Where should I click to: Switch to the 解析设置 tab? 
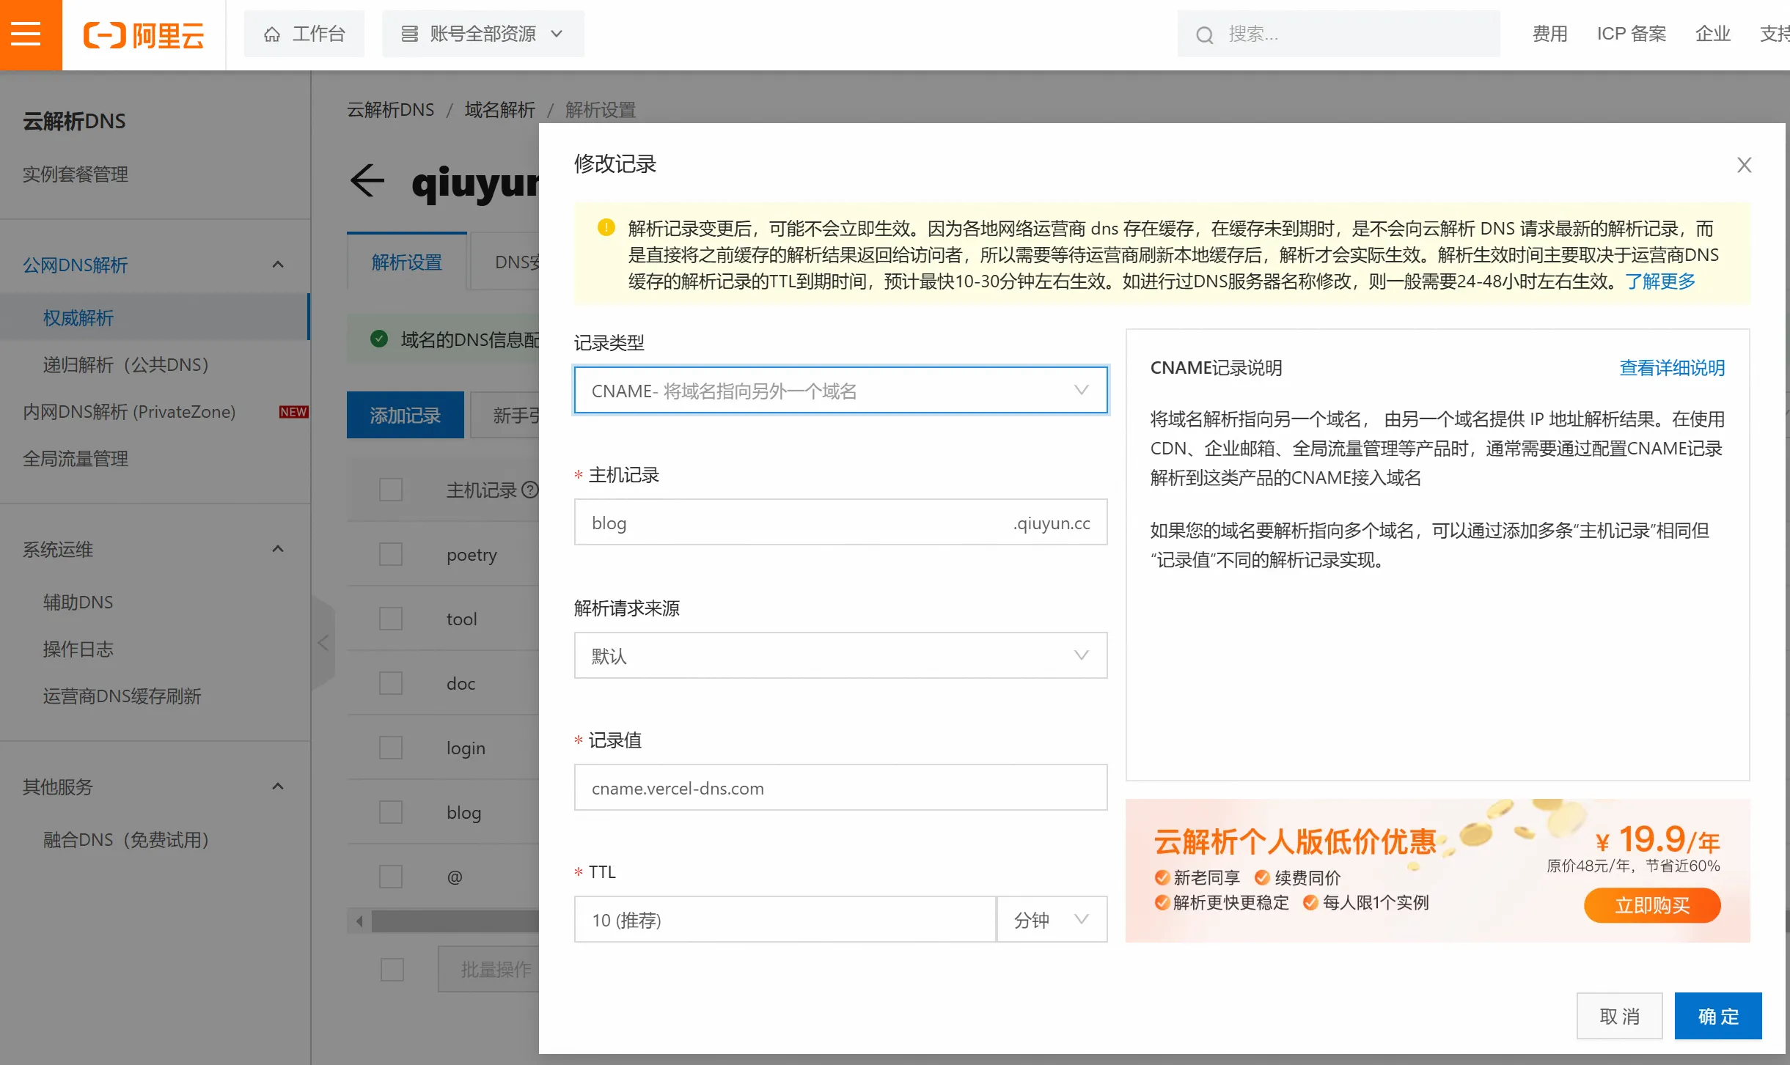(x=407, y=262)
